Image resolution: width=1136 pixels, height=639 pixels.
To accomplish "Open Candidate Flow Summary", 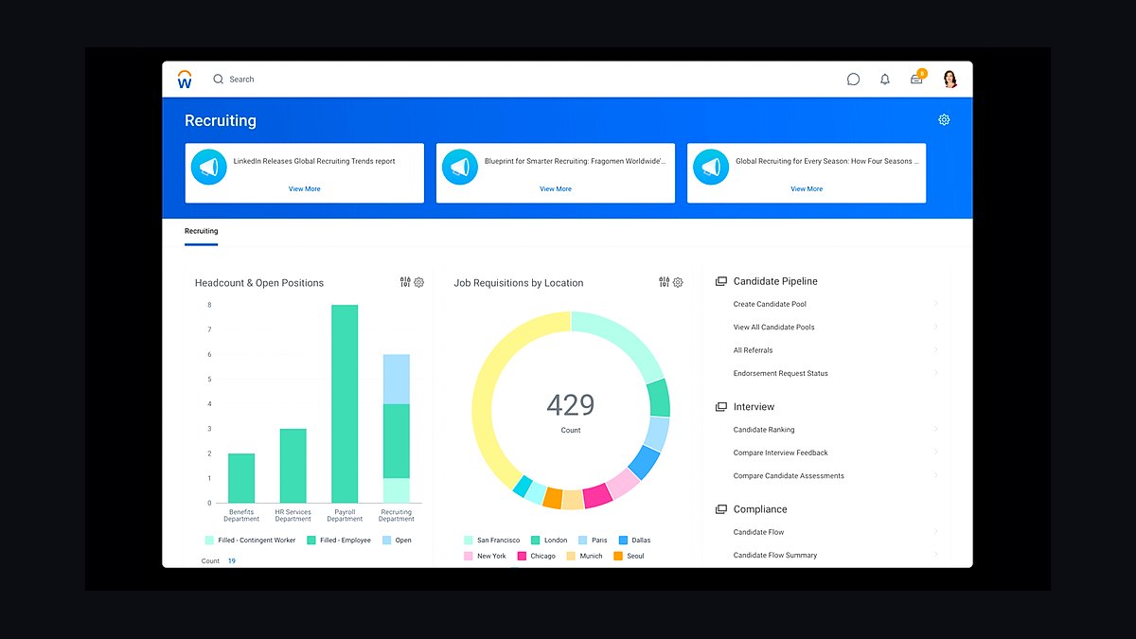I will [774, 555].
